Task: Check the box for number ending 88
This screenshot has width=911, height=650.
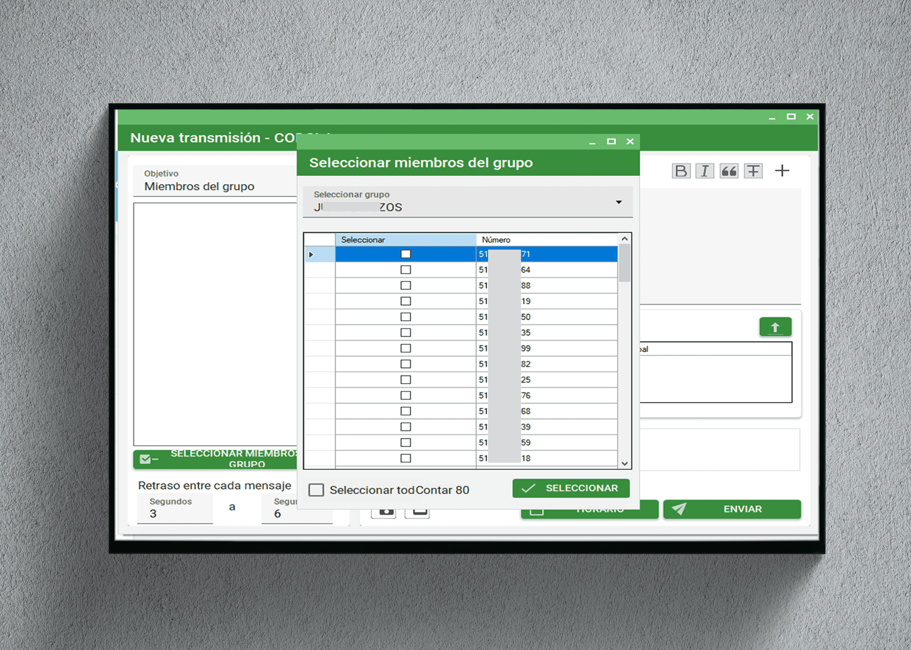Action: tap(405, 286)
